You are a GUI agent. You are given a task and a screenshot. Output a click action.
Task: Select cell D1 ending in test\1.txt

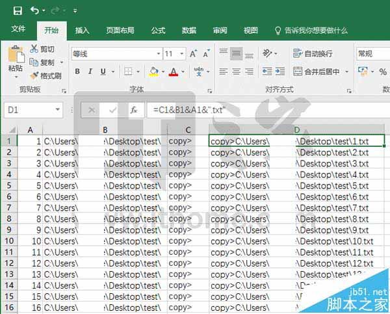tap(297, 141)
